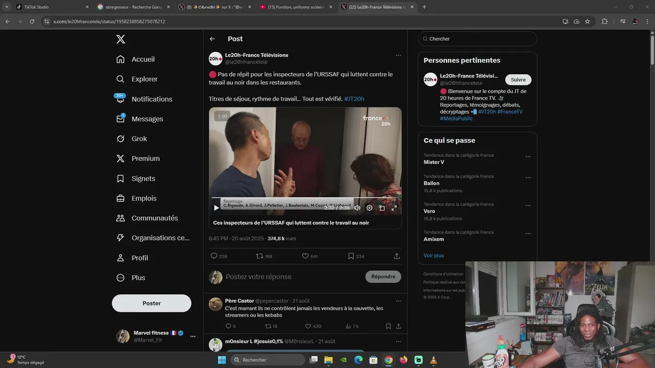
Task: Switch to abregesoeur Google search tab
Action: click(133, 7)
